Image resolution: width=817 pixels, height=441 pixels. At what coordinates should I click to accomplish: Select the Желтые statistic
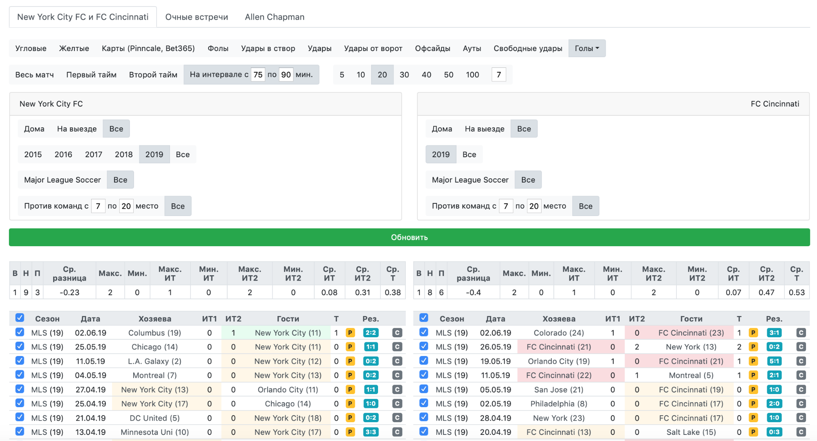[x=74, y=48]
